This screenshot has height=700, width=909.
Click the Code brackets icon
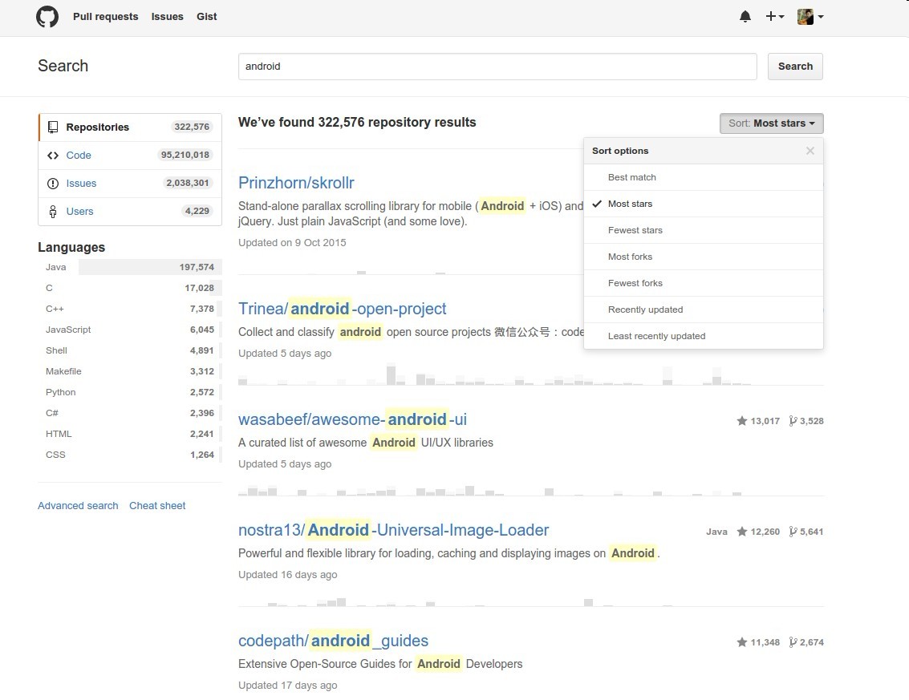tap(53, 156)
